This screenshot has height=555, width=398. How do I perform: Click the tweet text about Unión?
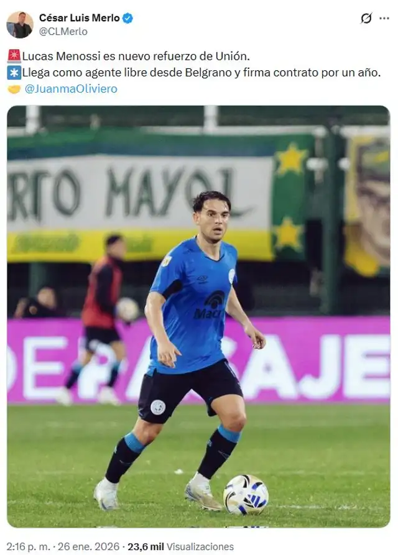pyautogui.click(x=136, y=56)
